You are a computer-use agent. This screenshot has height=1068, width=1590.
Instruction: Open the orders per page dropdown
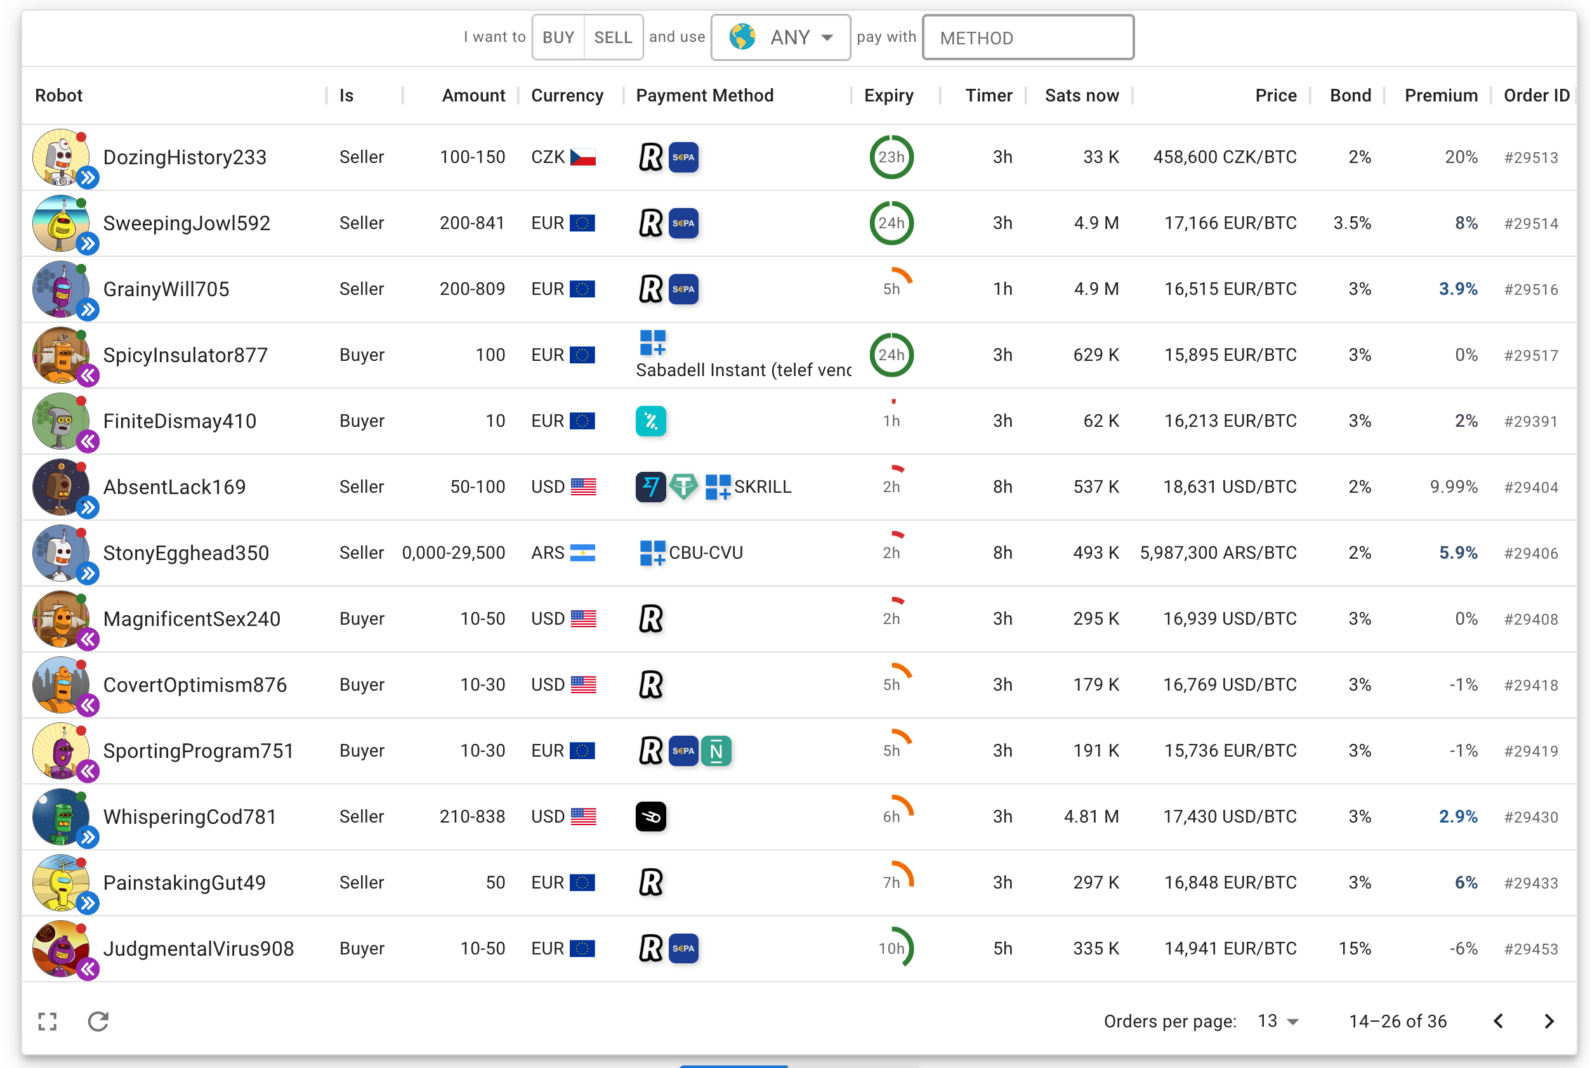pyautogui.click(x=1278, y=1021)
